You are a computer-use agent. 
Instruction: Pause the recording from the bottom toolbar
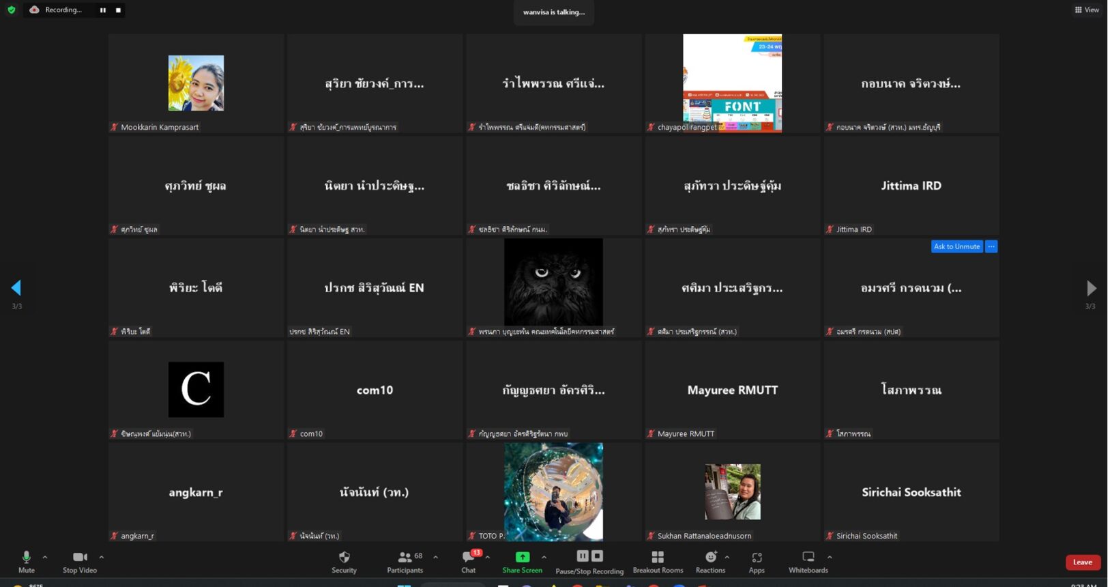pyautogui.click(x=582, y=556)
